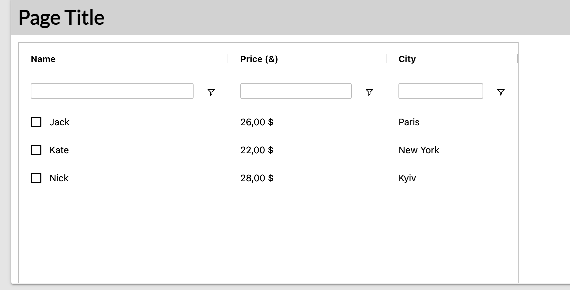This screenshot has width=570, height=290.
Task: Toggle the Kate row checkbox
Action: [x=36, y=150]
